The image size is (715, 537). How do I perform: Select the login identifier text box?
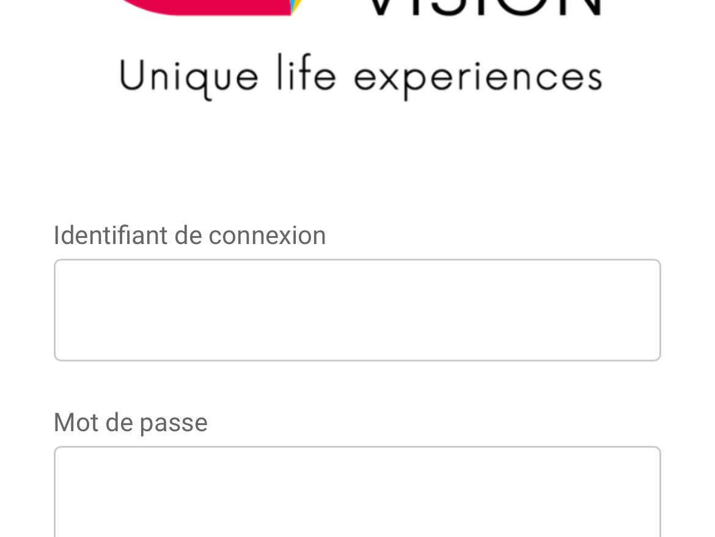point(357,310)
